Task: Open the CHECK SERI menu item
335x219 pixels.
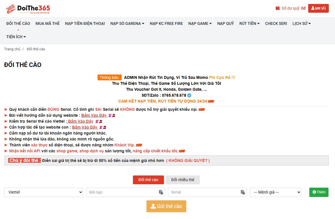Action: (276, 23)
